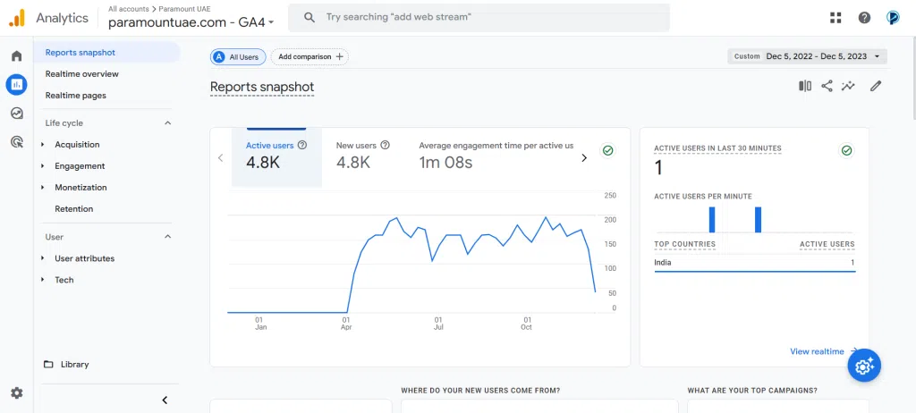Click the Google apps grid icon
This screenshot has height=413, width=916.
tap(835, 18)
